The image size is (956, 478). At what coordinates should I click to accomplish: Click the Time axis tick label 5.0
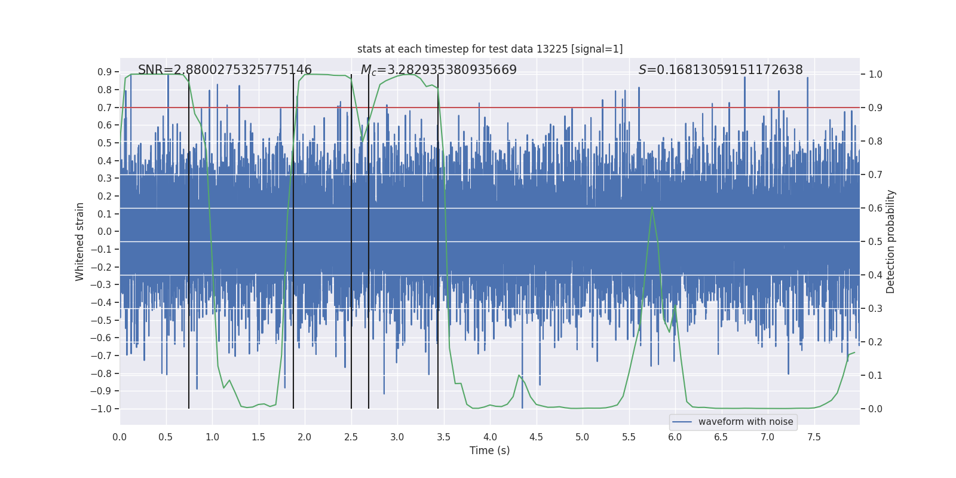click(583, 437)
